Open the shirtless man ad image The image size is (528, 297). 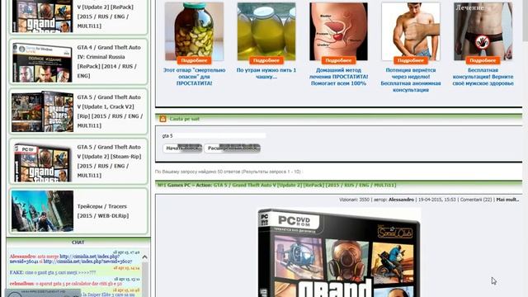[x=411, y=31]
